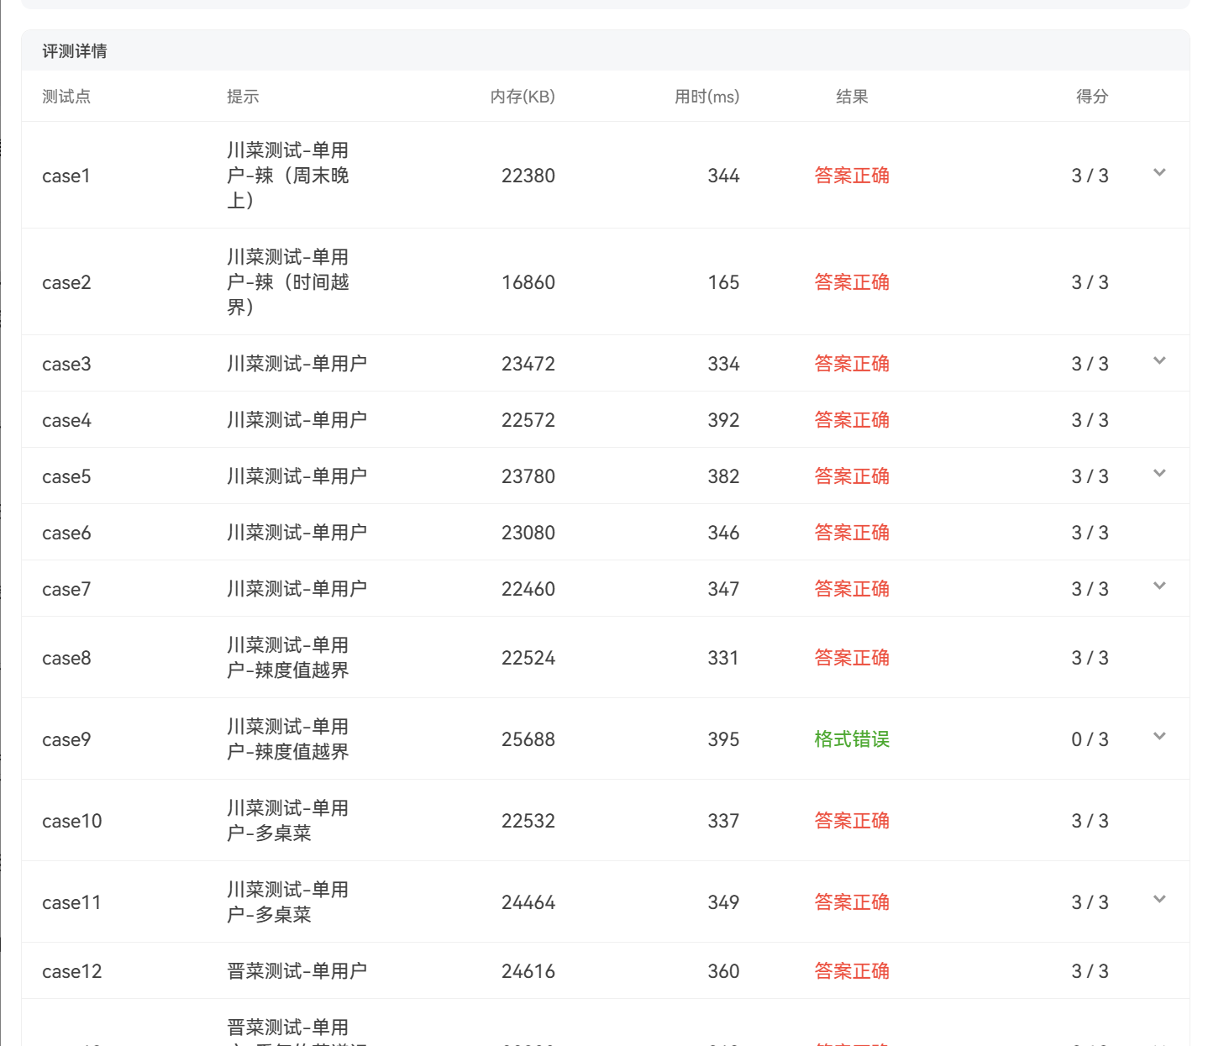
Task: Expand case9 format error details
Action: (x=1159, y=736)
